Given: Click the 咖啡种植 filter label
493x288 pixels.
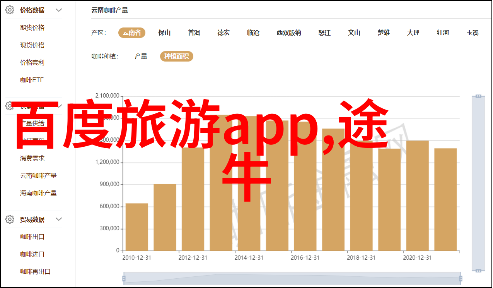Looking at the screenshot, I should click(x=104, y=57).
